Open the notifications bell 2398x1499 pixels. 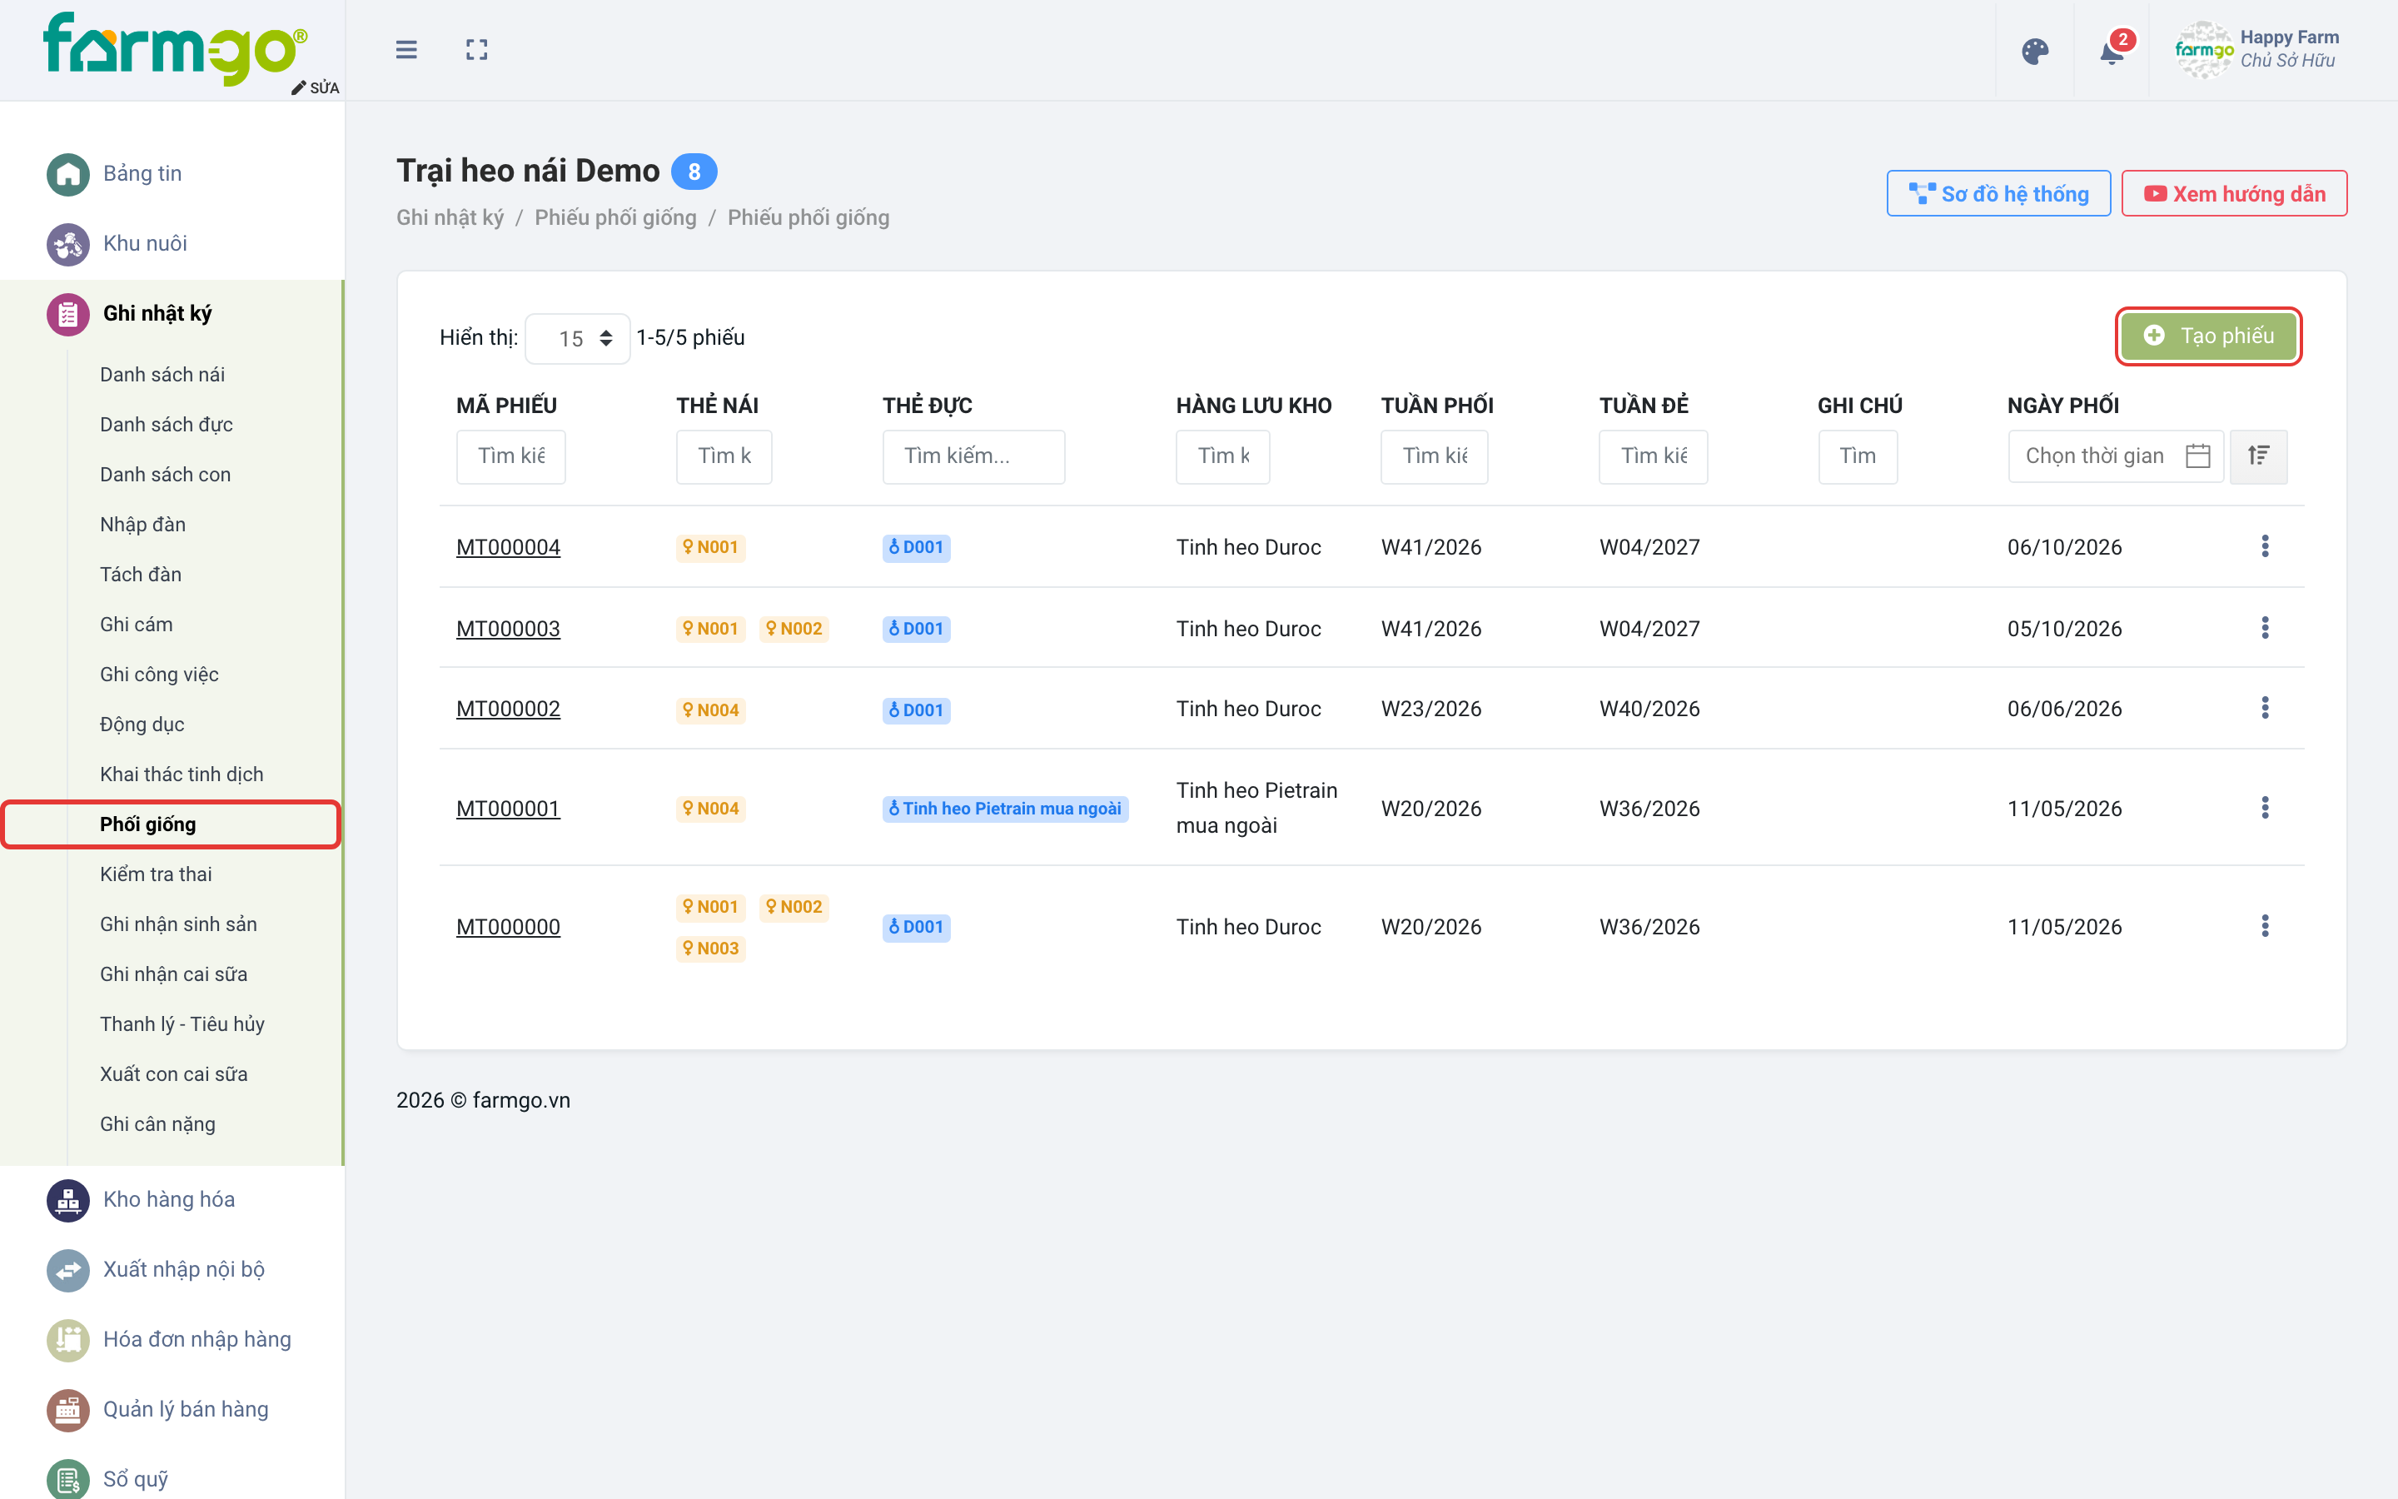pyautogui.click(x=2112, y=52)
